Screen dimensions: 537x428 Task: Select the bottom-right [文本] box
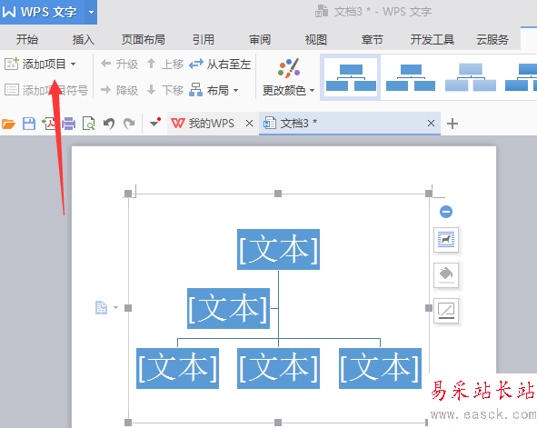point(380,368)
